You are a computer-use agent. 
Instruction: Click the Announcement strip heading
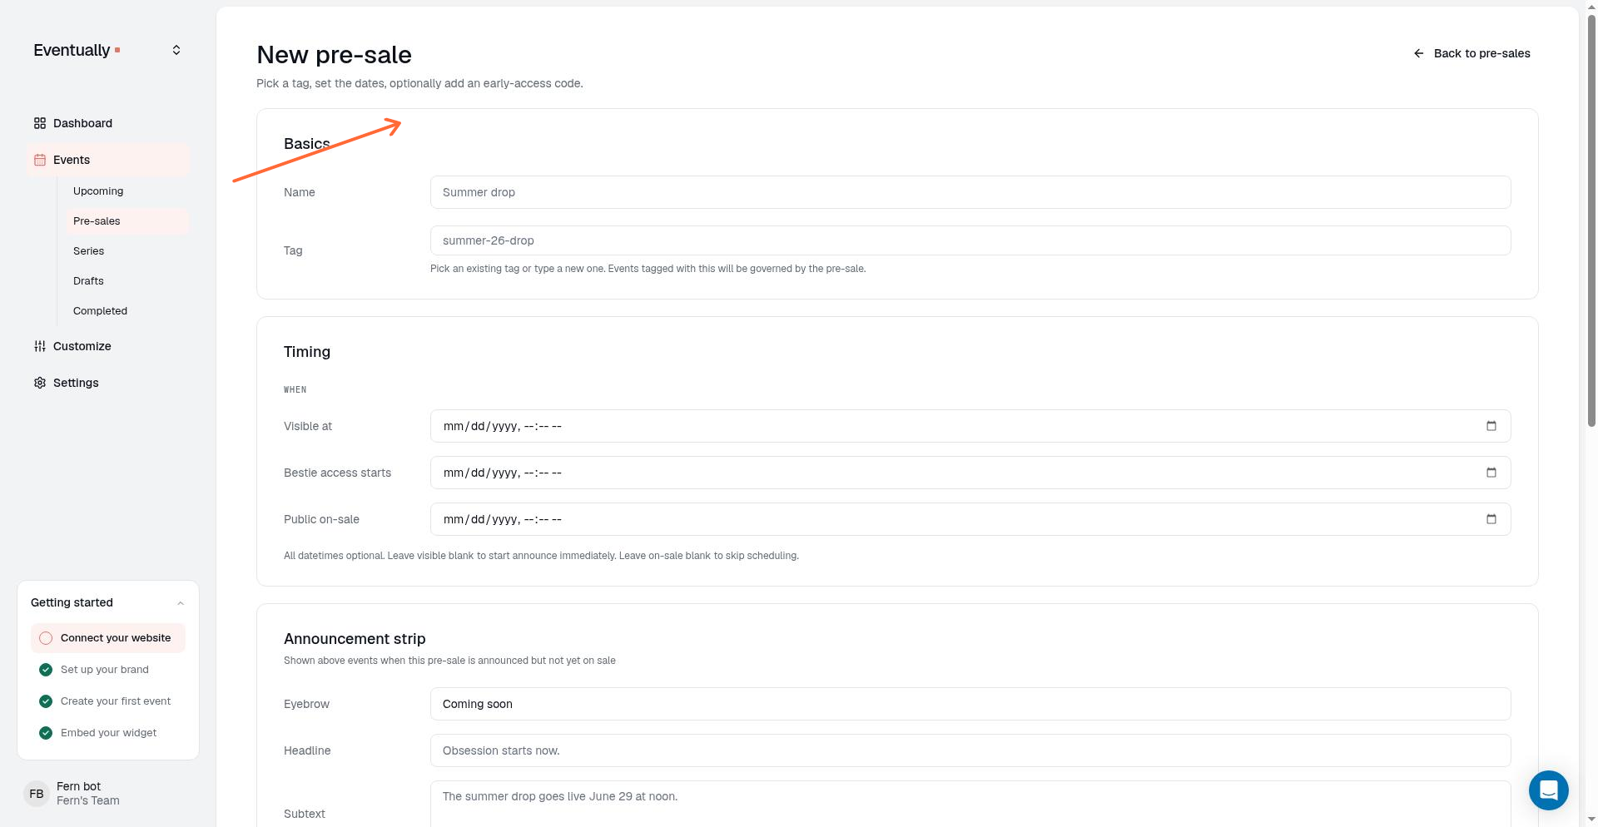click(355, 639)
